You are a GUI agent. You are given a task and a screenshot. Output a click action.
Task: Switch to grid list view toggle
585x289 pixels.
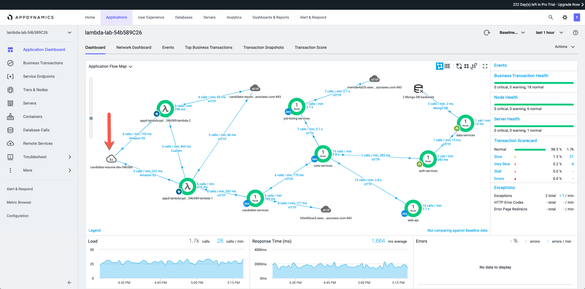(x=447, y=66)
